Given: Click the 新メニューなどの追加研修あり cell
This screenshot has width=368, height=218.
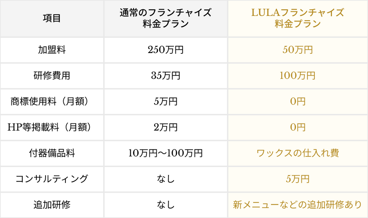Looking at the screenshot, I should coord(298,205).
